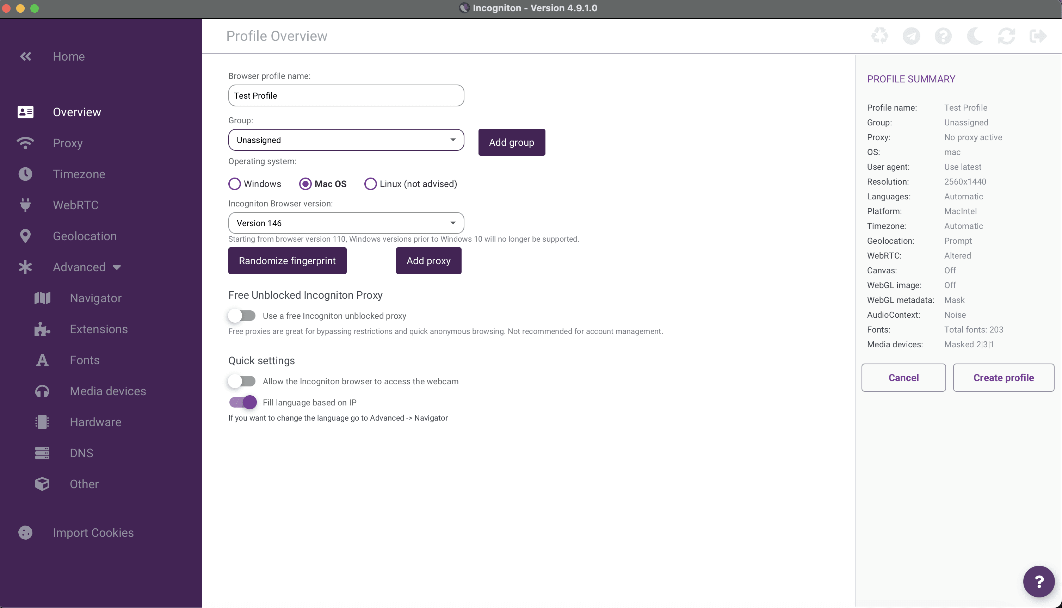
Task: Go to Home in sidebar
Action: tap(69, 56)
